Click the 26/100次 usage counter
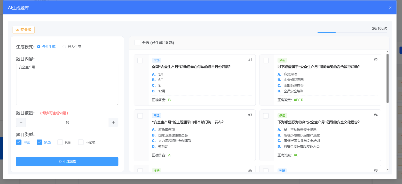Screen dimensions: 402x184 (380, 28)
